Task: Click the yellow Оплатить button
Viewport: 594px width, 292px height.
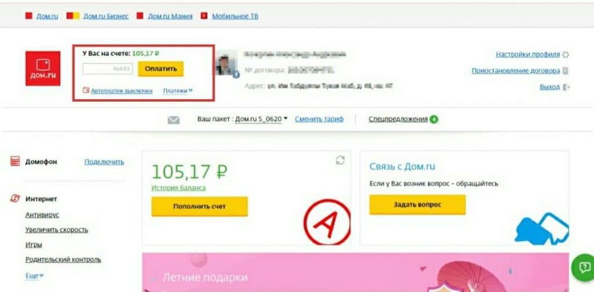Action: [161, 69]
